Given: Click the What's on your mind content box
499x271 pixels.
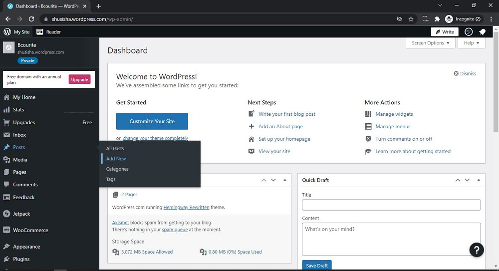Looking at the screenshot, I should 391,239.
